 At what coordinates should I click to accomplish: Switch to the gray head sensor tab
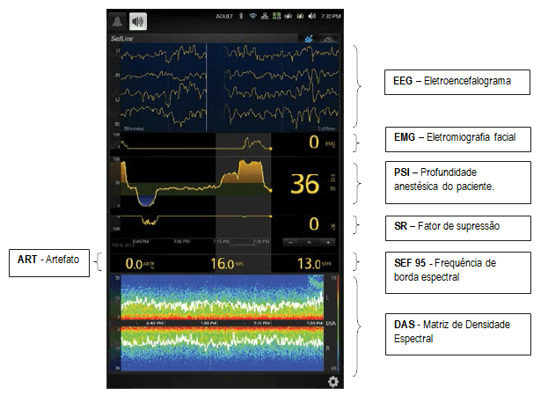[x=331, y=39]
